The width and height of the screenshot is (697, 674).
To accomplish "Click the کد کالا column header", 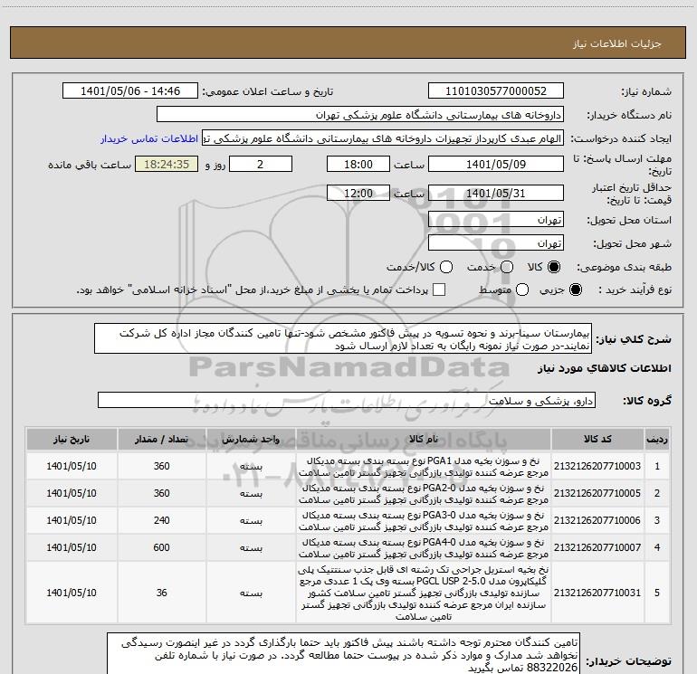I will [597, 439].
